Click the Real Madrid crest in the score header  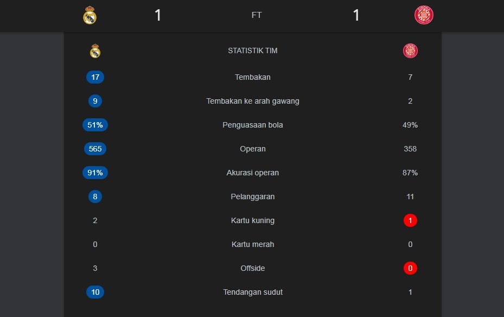pyautogui.click(x=90, y=16)
